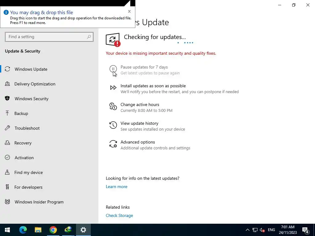Viewport: 315px width, 236px height.
Task: Click the Activation checkmark icon
Action: point(7,157)
